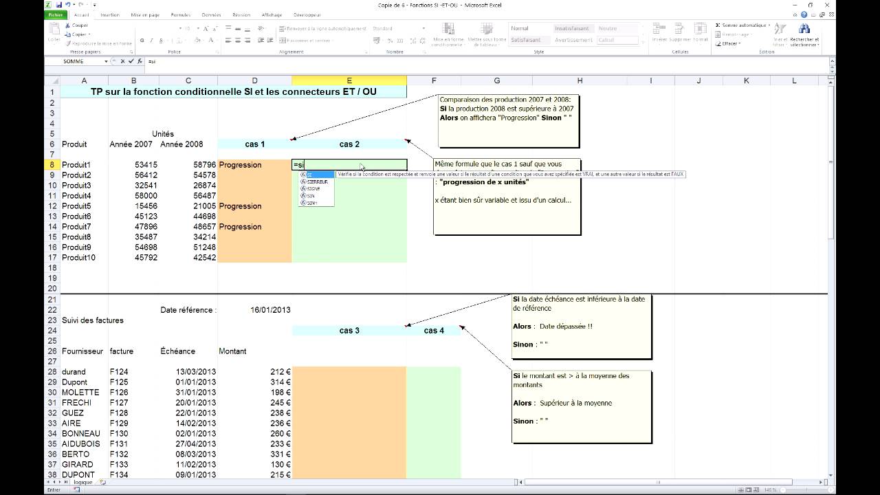Choose SI in the formula autocomplete list

coord(317,175)
